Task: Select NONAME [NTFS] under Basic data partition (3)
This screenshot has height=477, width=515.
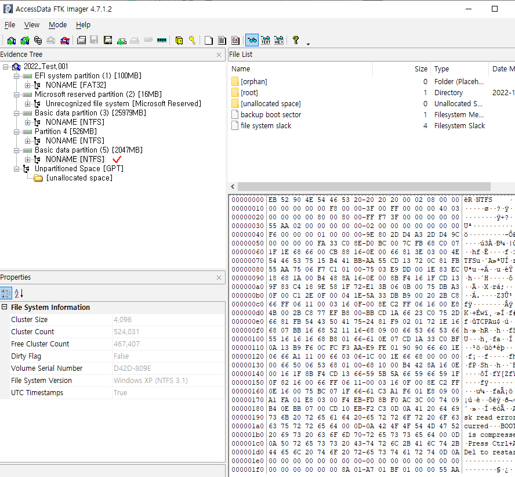Action: 75,122
